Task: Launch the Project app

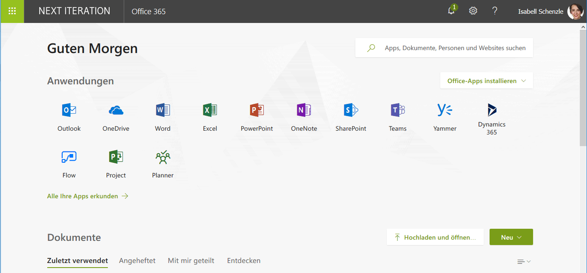Action: [x=116, y=164]
